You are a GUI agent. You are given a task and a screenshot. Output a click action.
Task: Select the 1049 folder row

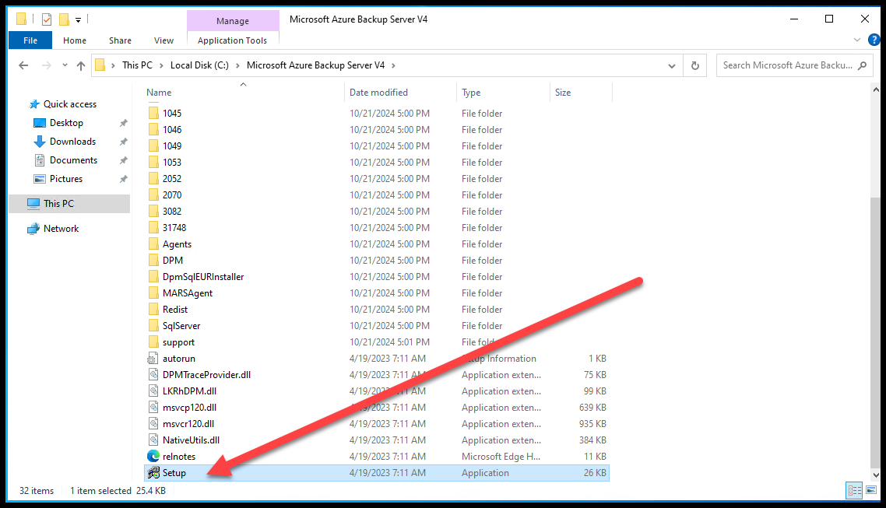tap(378, 146)
